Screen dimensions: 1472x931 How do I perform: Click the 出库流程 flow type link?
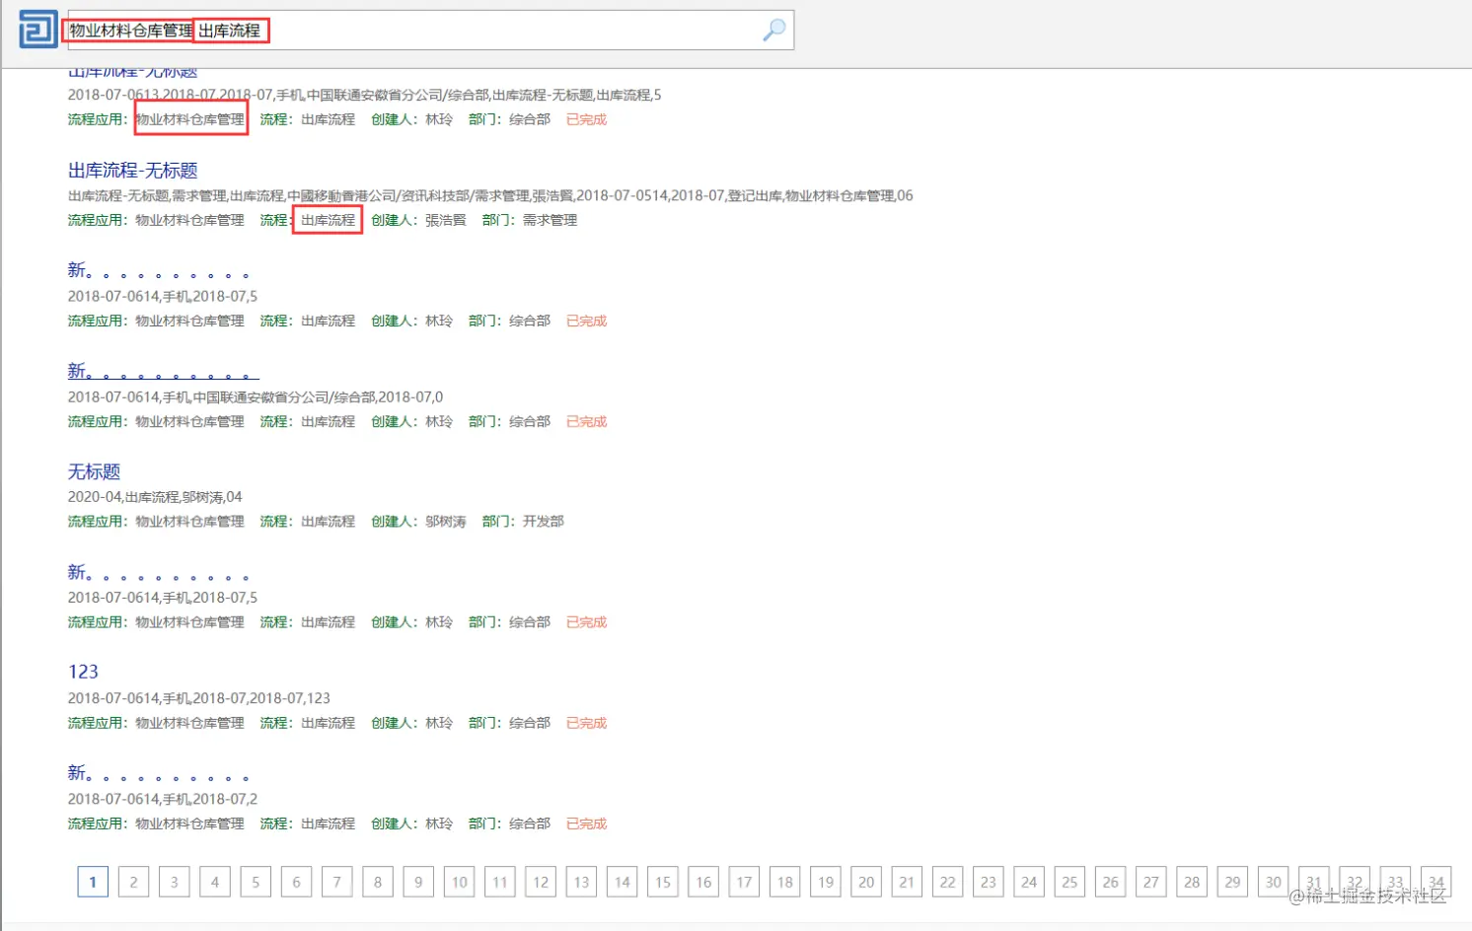pos(328,220)
